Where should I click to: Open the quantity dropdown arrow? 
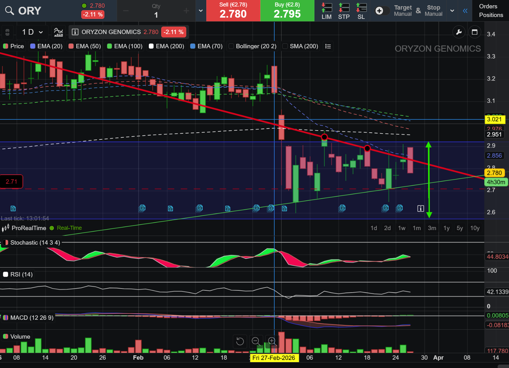click(201, 11)
